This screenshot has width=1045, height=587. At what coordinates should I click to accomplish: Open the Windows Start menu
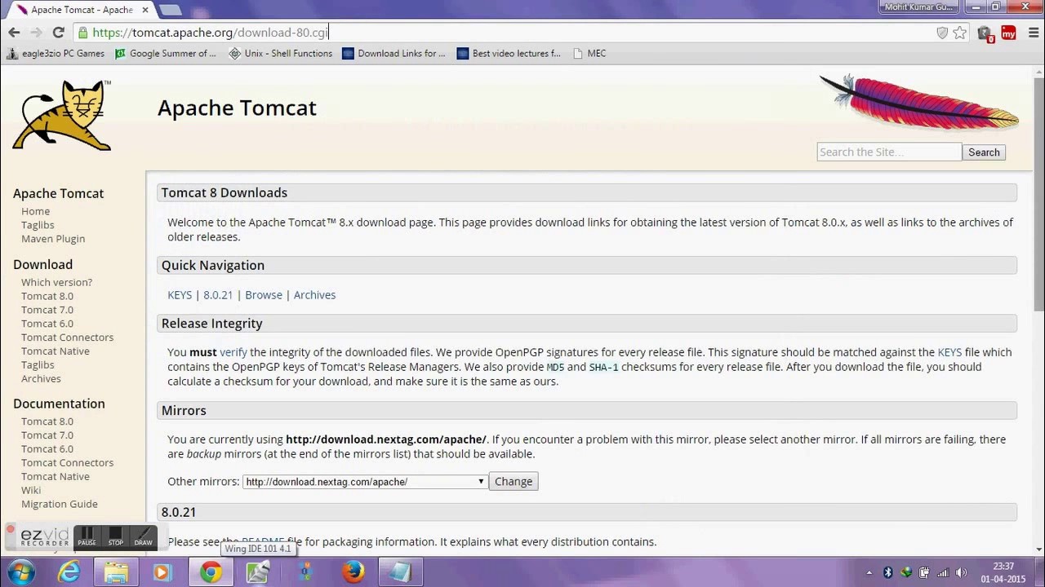coord(20,572)
